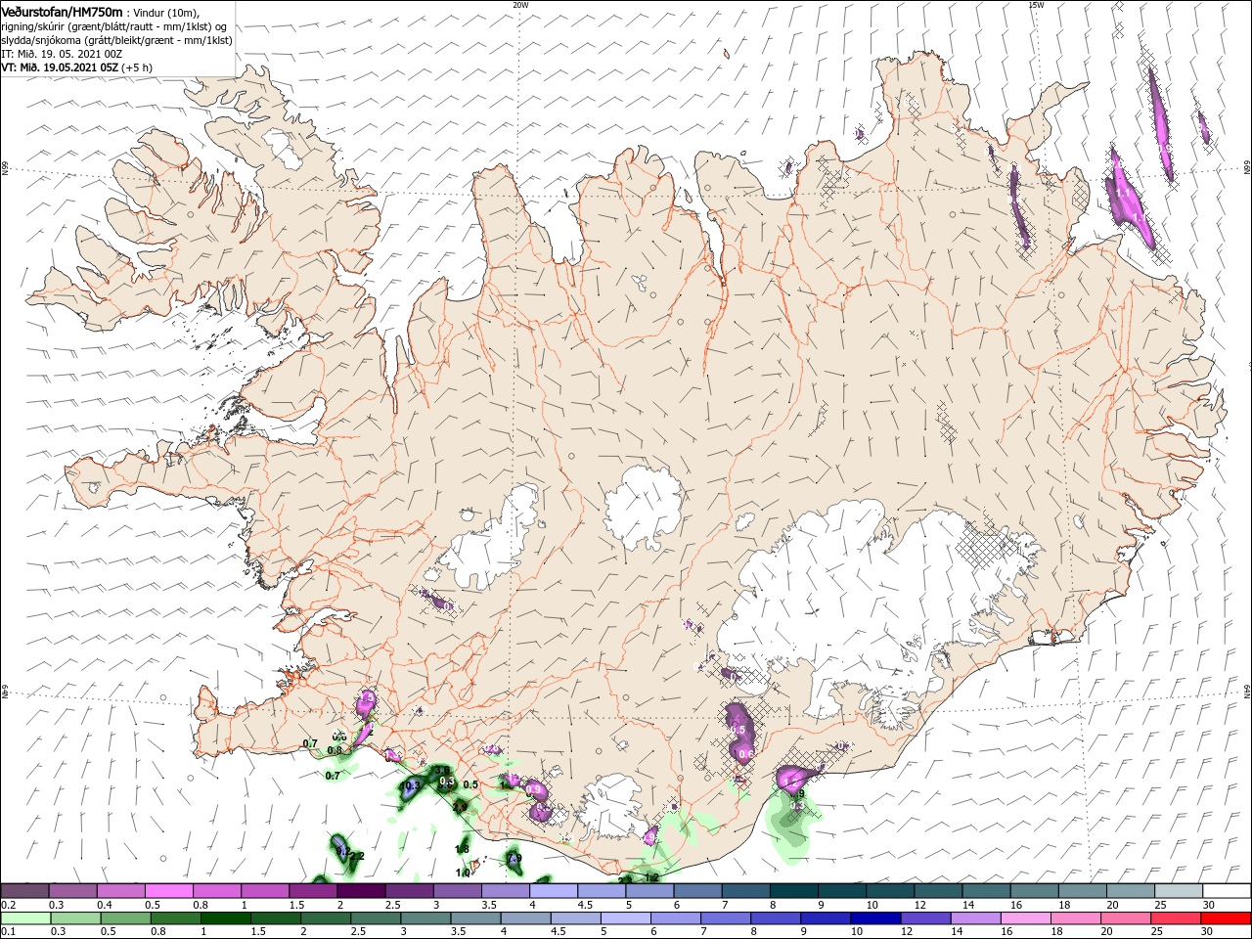Click the 30 label in the lower legend

click(1206, 930)
